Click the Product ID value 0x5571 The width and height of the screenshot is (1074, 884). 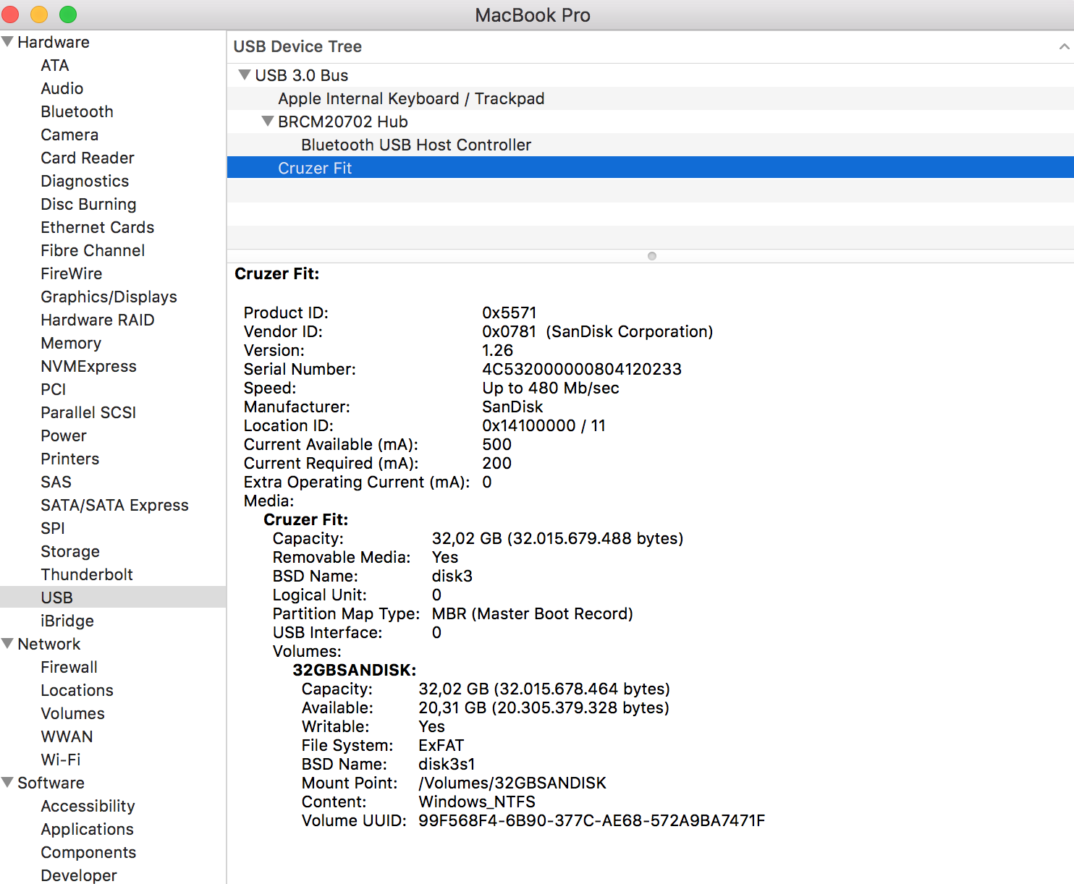[x=509, y=313]
